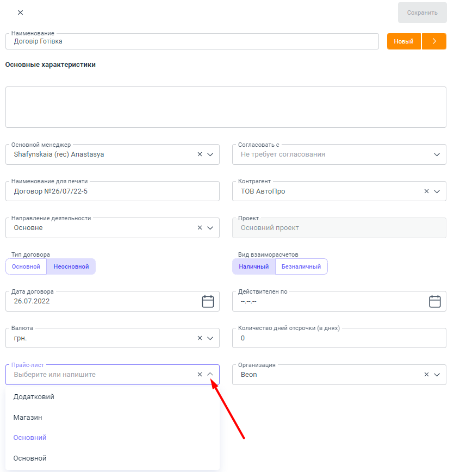Clear the Валюта field value
The image size is (460, 472).
(x=200, y=338)
